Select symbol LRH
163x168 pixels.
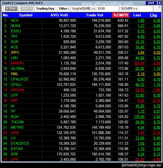[x=14, y=58]
